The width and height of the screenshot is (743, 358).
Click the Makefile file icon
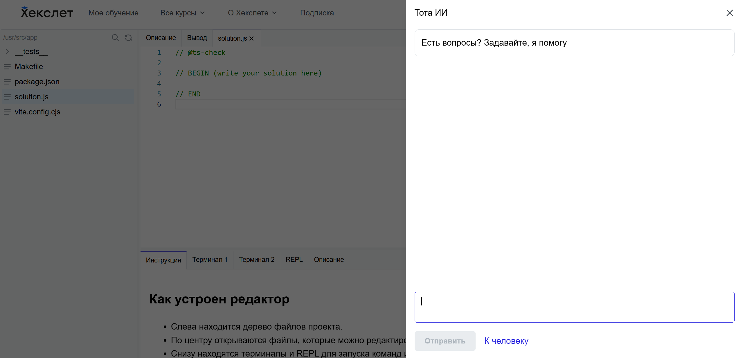[x=7, y=66]
